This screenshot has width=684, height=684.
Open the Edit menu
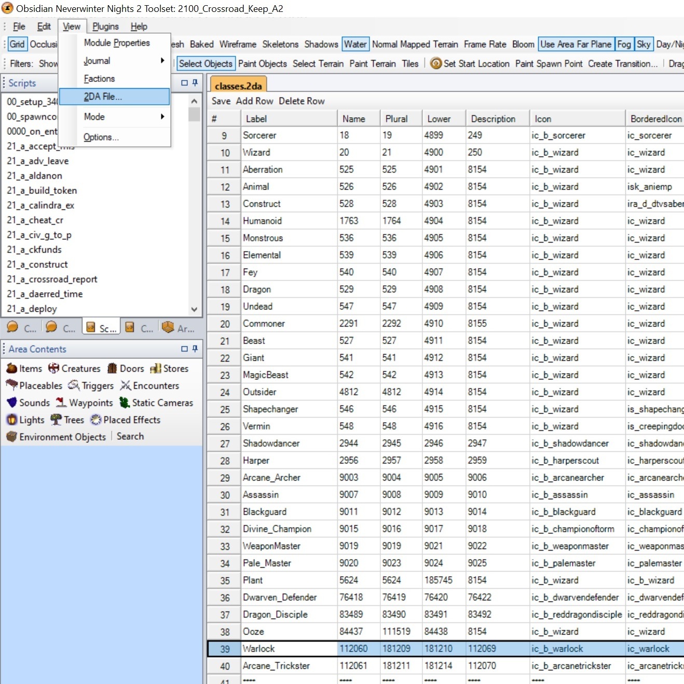(44, 26)
